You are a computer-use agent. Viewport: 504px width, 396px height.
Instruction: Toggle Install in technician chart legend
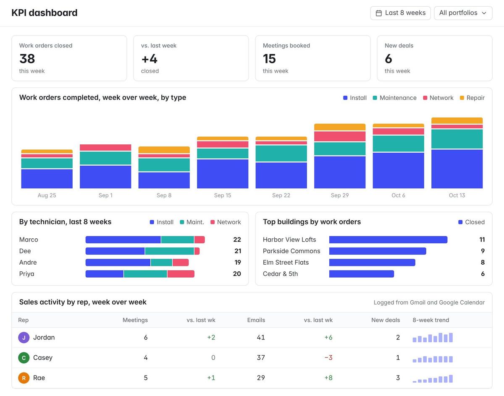[x=162, y=222]
